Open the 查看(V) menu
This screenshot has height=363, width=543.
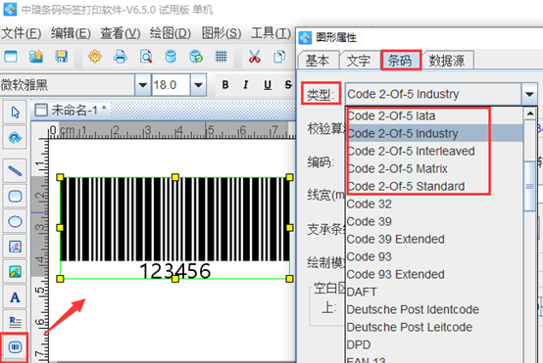tap(121, 33)
